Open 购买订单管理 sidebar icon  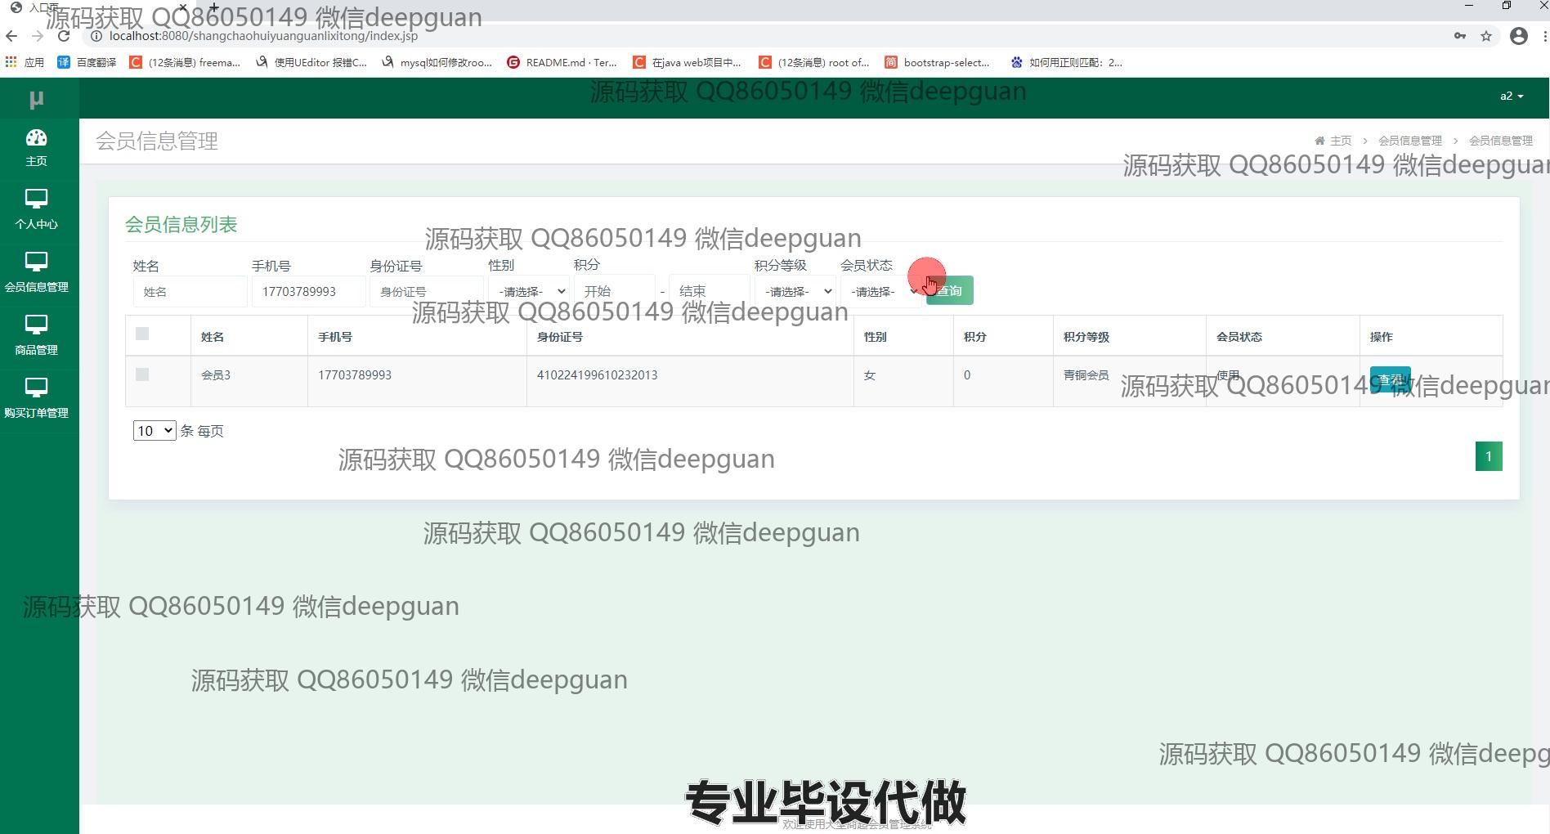click(36, 388)
